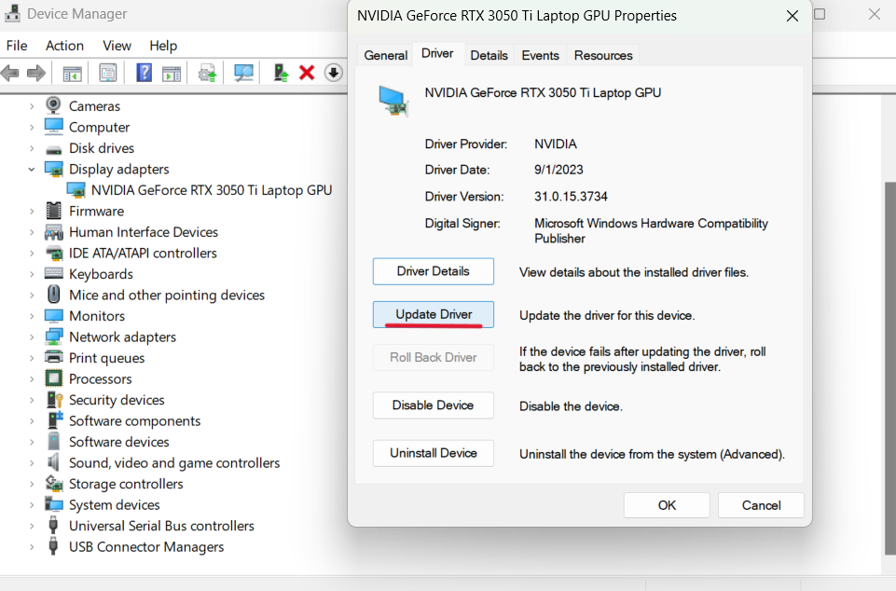The image size is (896, 591).
Task: Click the Uninstall Device button
Action: click(x=434, y=453)
